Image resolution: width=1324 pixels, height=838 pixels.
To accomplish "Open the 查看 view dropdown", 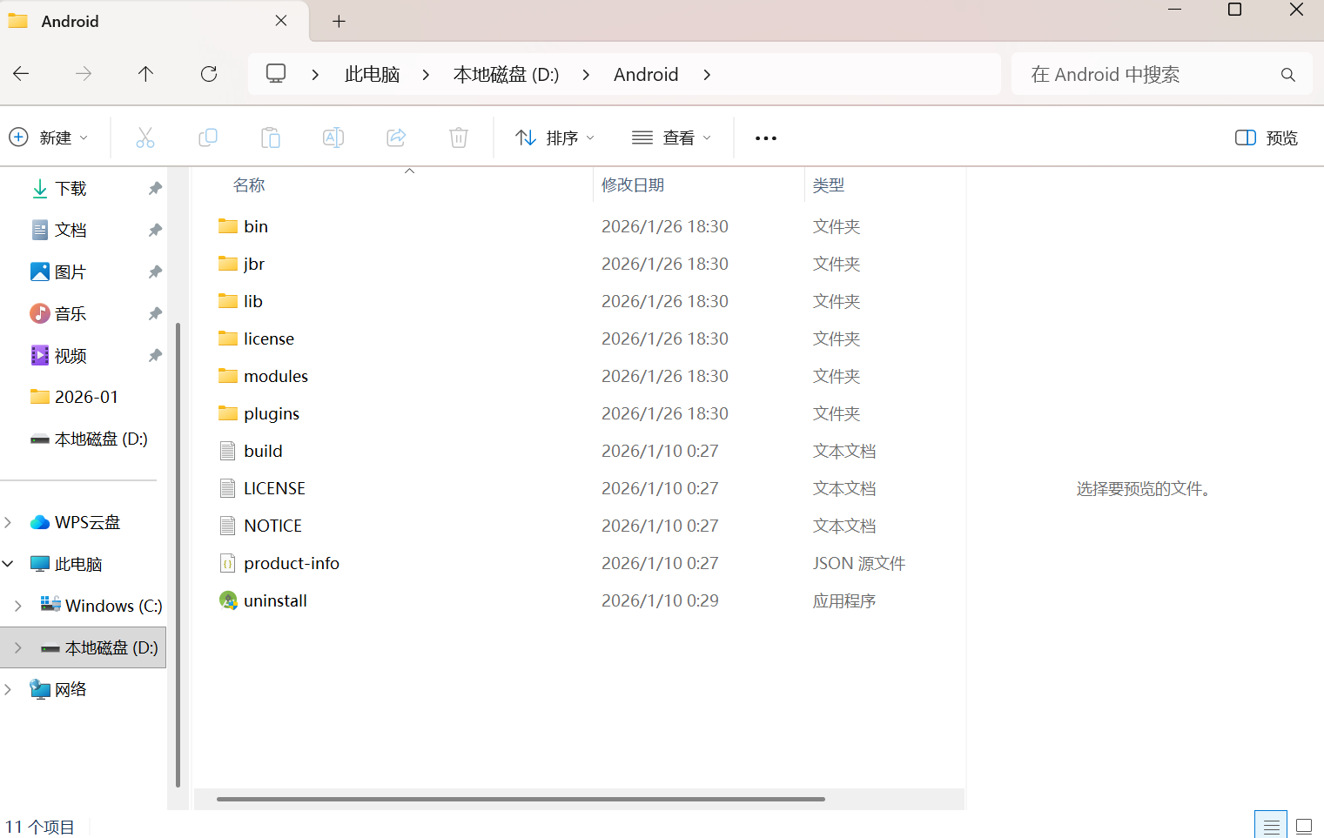I will [672, 137].
